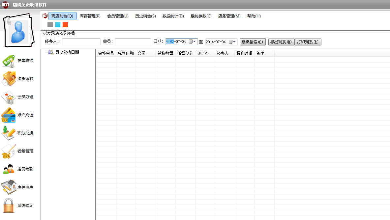
Task: Open 店员考勤 staff attendance icon
Action: tap(9, 169)
